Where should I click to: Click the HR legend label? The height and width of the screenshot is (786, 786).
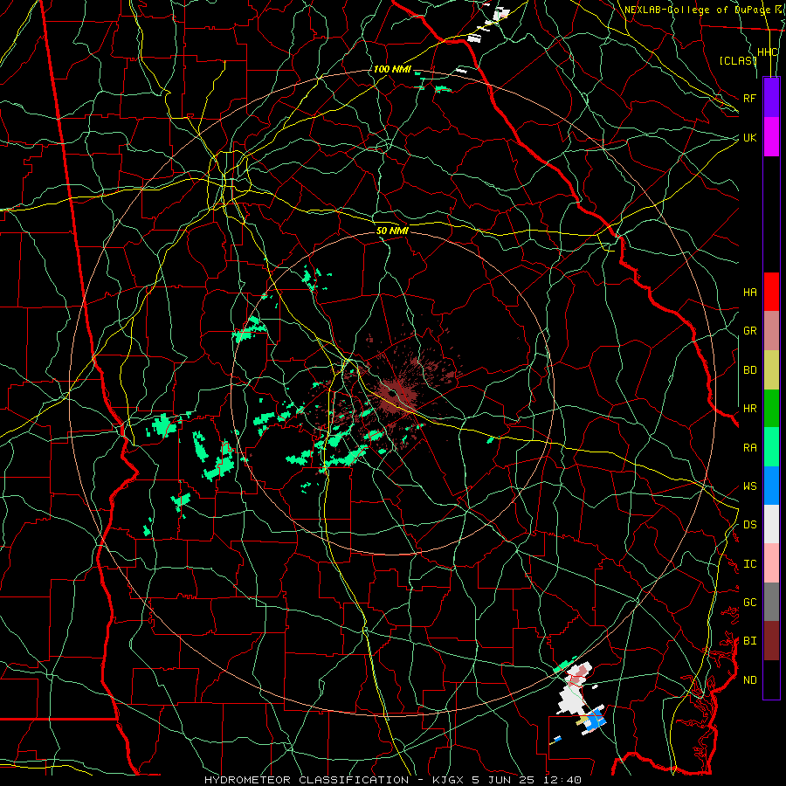click(749, 409)
